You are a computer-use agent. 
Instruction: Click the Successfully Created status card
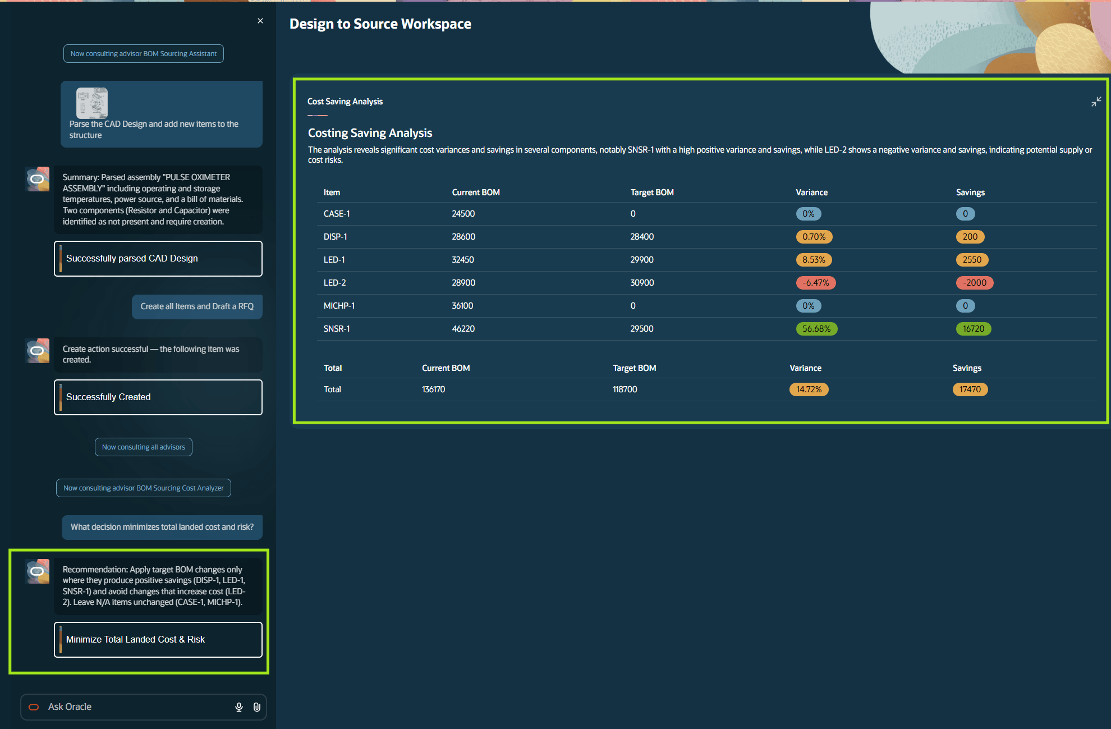coord(158,397)
